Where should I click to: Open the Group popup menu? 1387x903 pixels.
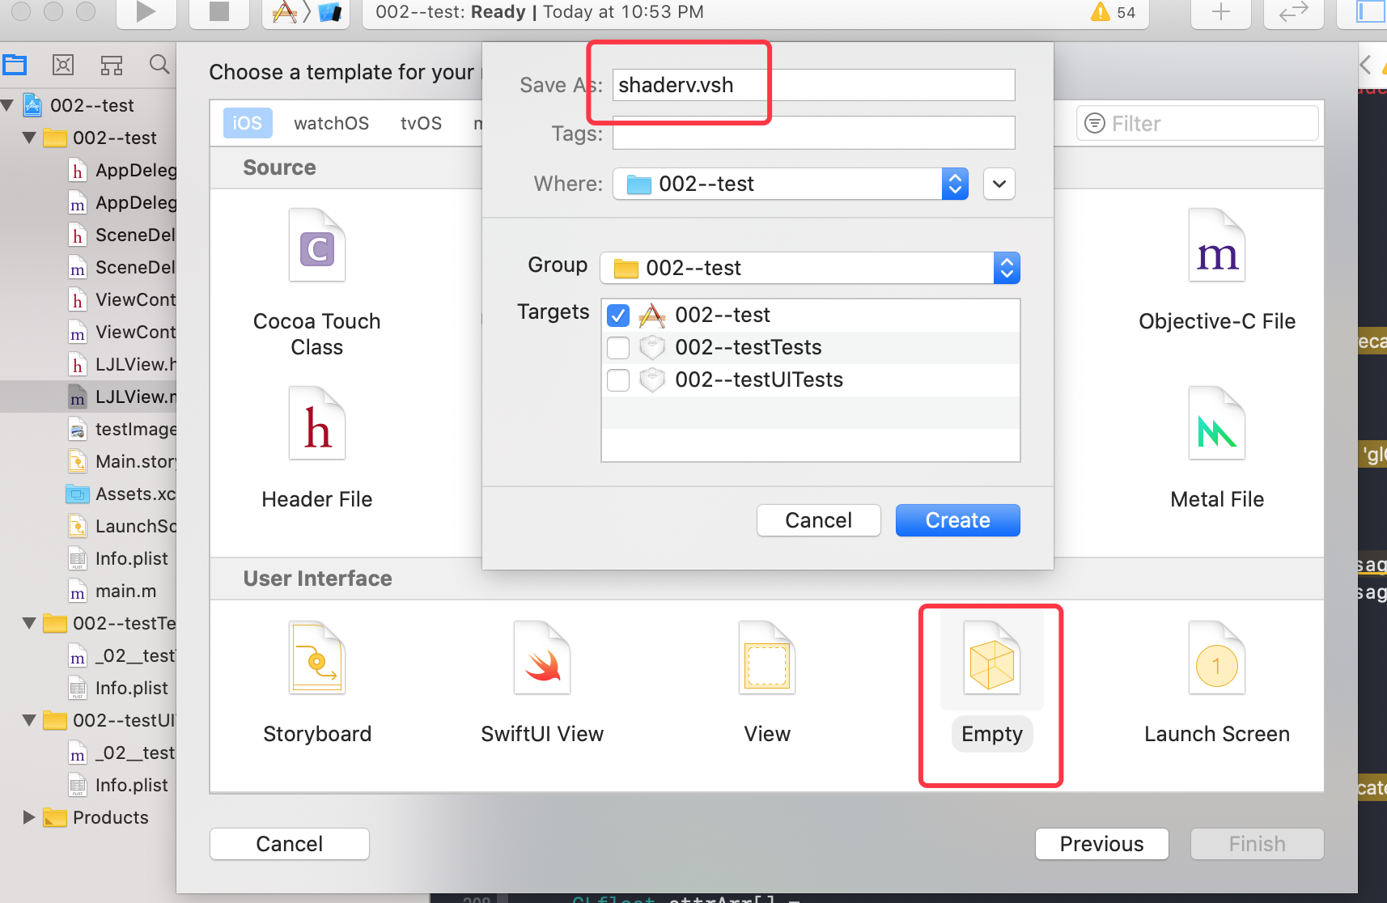click(x=810, y=268)
